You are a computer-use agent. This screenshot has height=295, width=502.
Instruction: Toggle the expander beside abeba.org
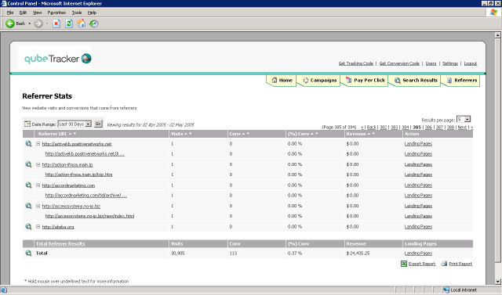[38, 227]
